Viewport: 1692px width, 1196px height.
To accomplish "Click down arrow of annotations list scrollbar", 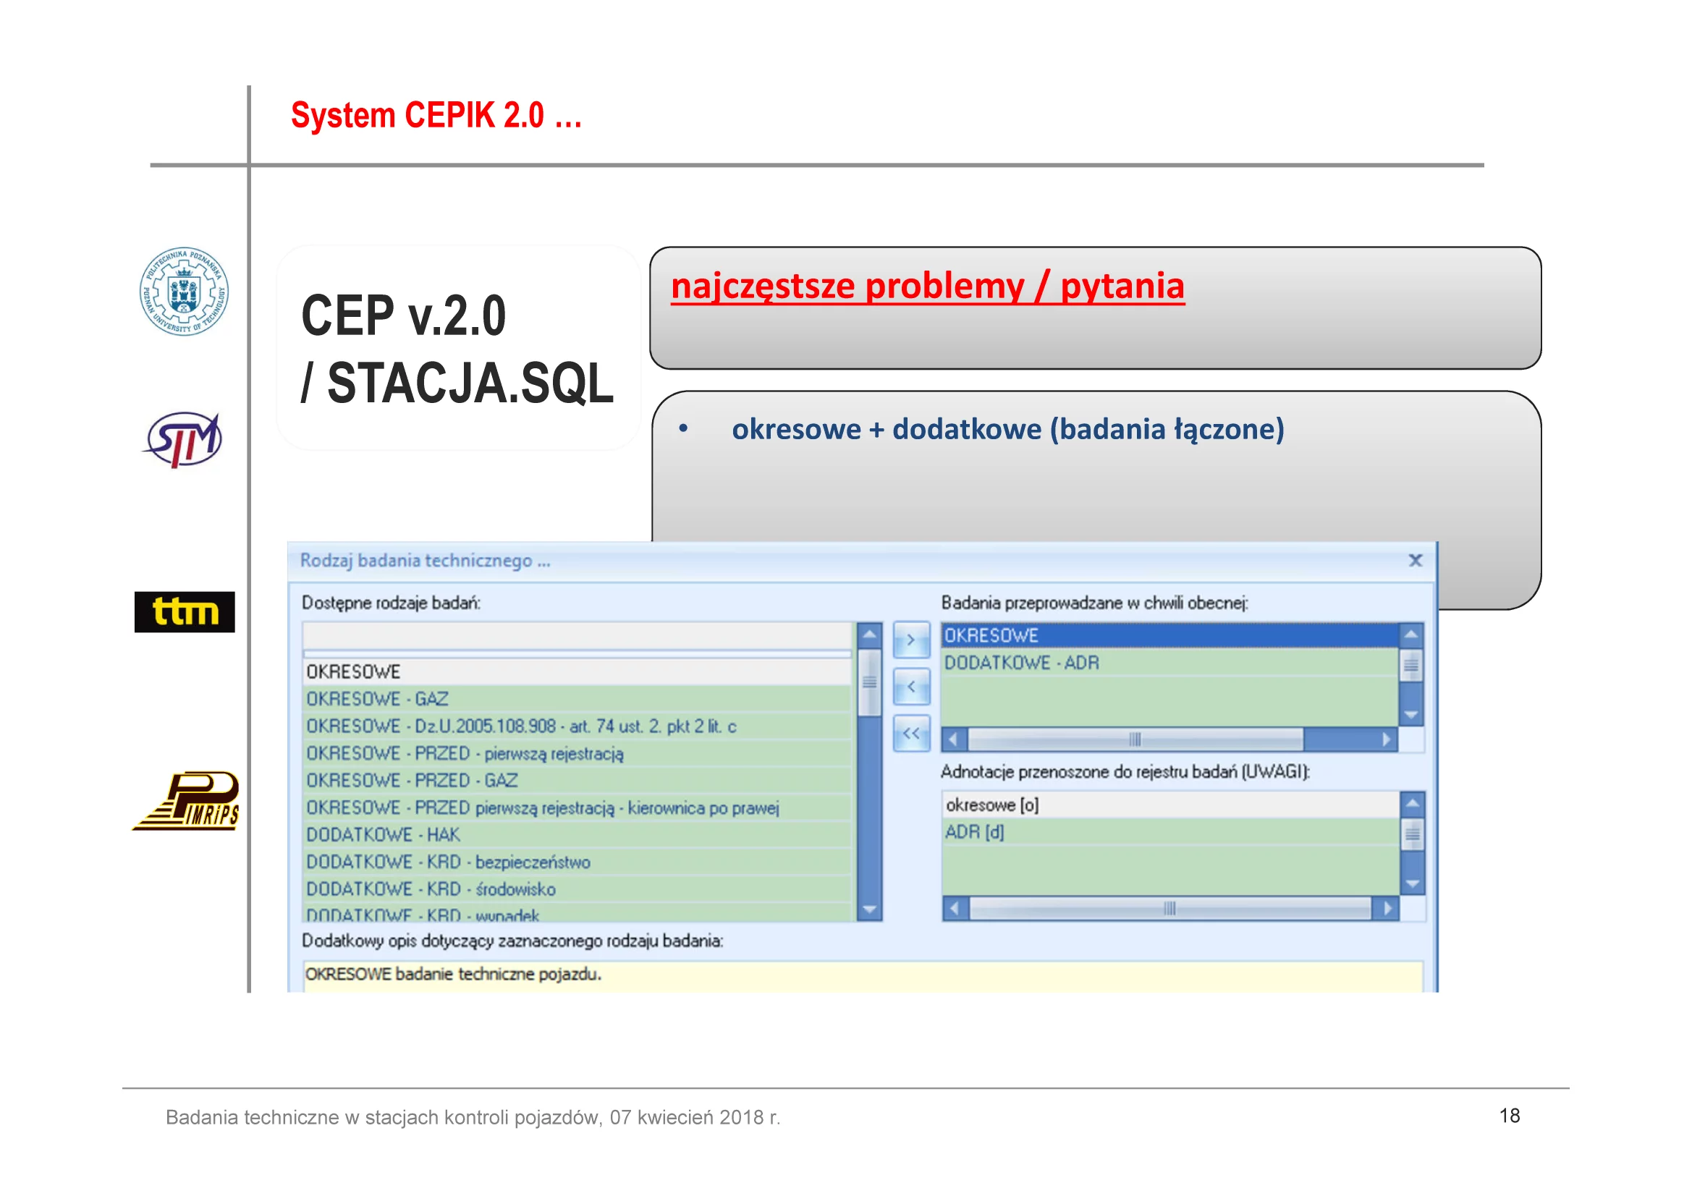I will coord(1412,883).
